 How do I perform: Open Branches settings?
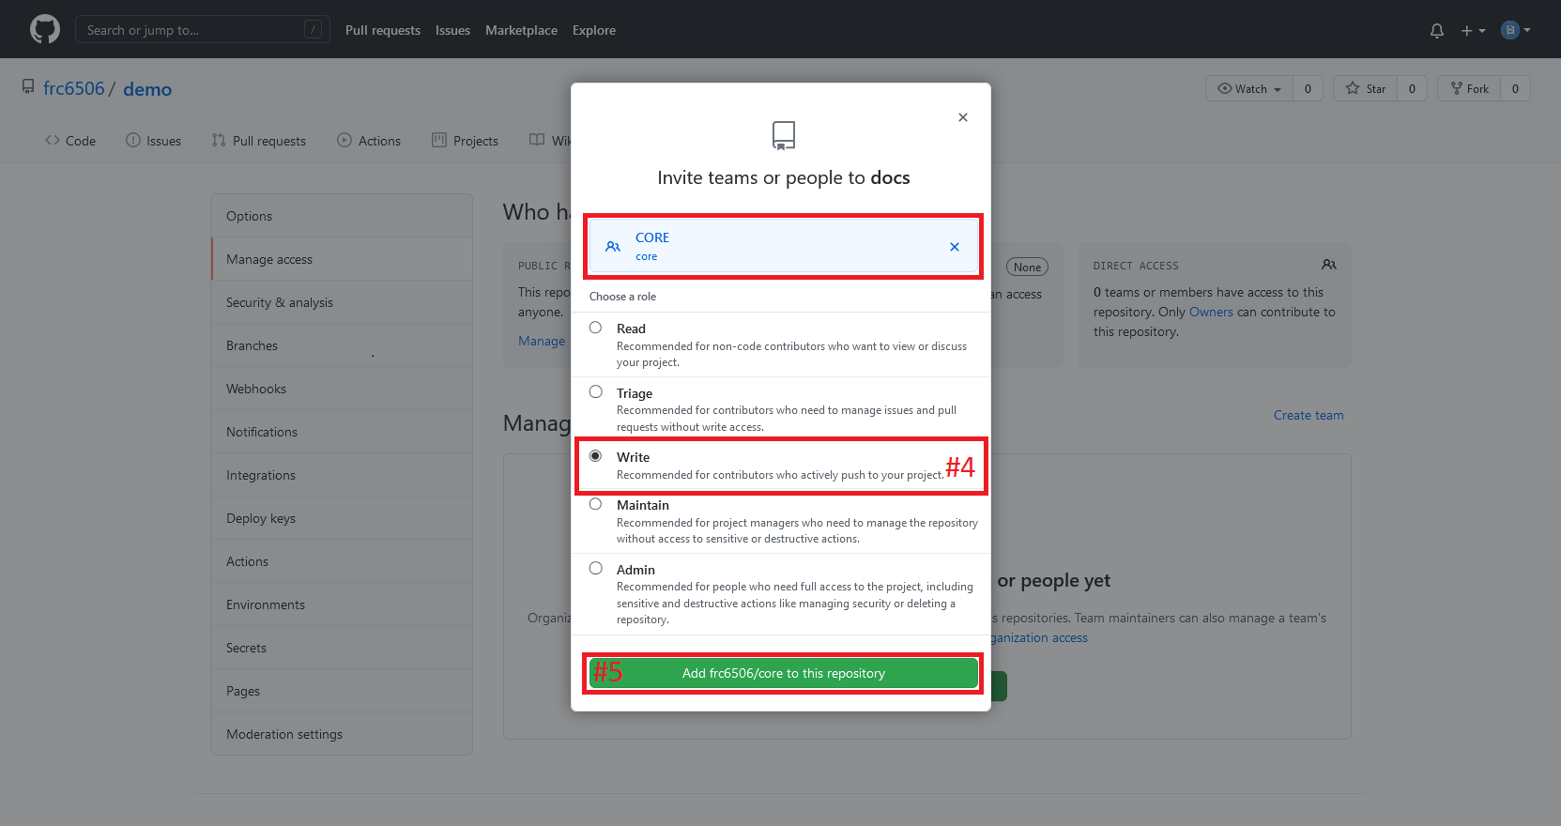tap(342, 345)
